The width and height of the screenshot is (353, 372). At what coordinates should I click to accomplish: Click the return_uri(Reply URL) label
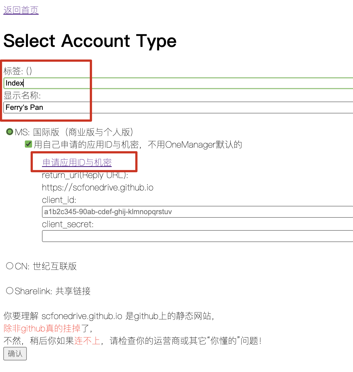[x=85, y=175]
